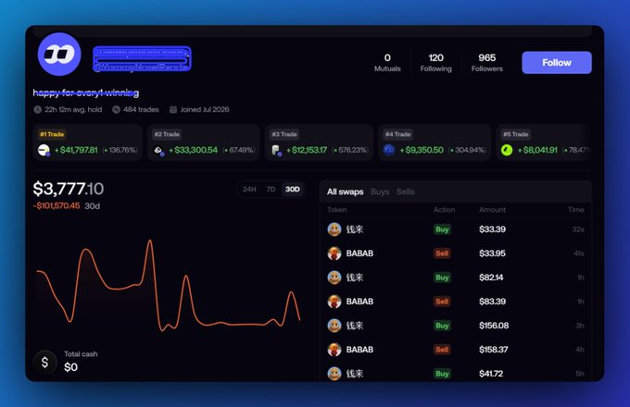
Task: Click the BABAB token avatar in $33.95 row
Action: click(x=334, y=253)
